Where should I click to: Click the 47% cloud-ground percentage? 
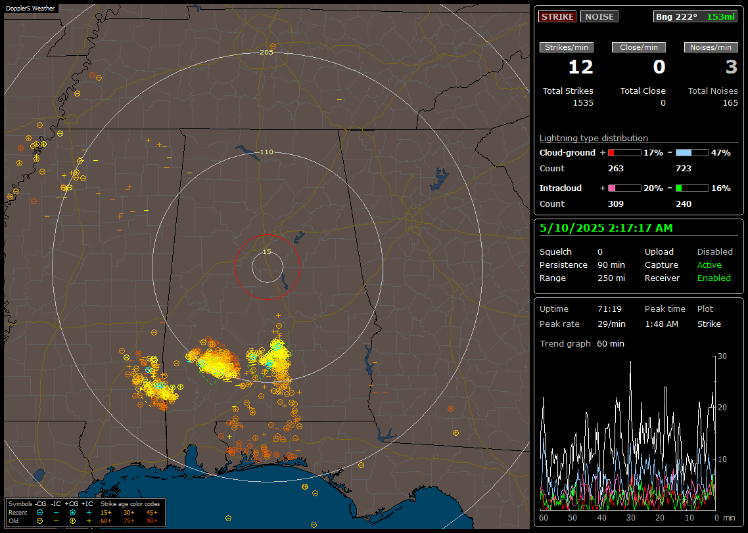click(x=721, y=153)
